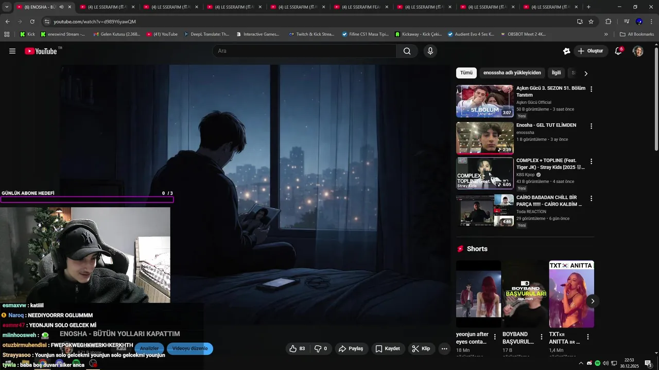Open the Kick bookmark
This screenshot has width=659, height=370.
28,34
